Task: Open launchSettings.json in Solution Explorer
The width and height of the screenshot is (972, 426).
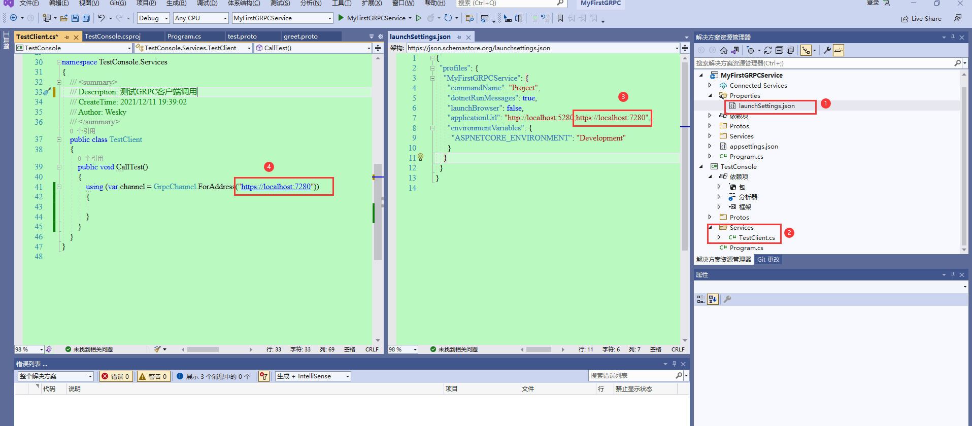Action: coord(766,106)
